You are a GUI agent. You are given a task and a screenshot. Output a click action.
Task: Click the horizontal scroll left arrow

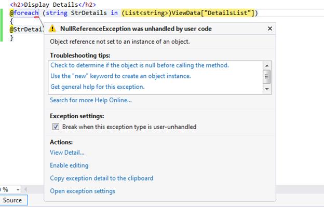(26, 189)
